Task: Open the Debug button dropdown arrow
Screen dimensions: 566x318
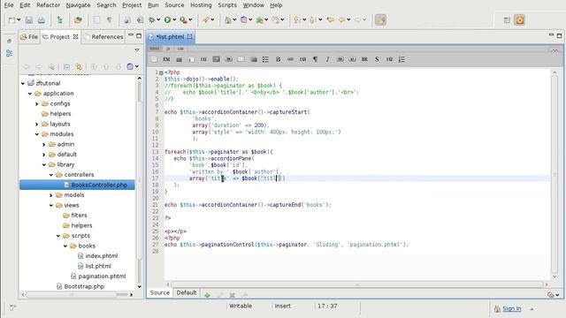Action: (158, 20)
